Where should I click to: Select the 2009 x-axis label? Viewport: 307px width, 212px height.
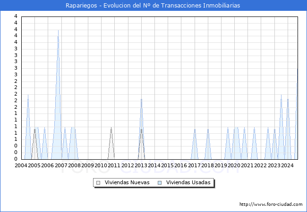[x=87, y=165]
